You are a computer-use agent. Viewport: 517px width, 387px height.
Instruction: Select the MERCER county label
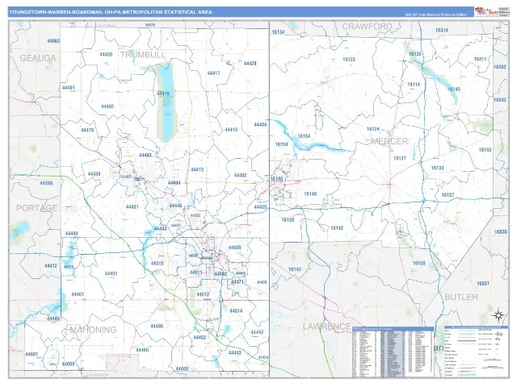click(389, 141)
